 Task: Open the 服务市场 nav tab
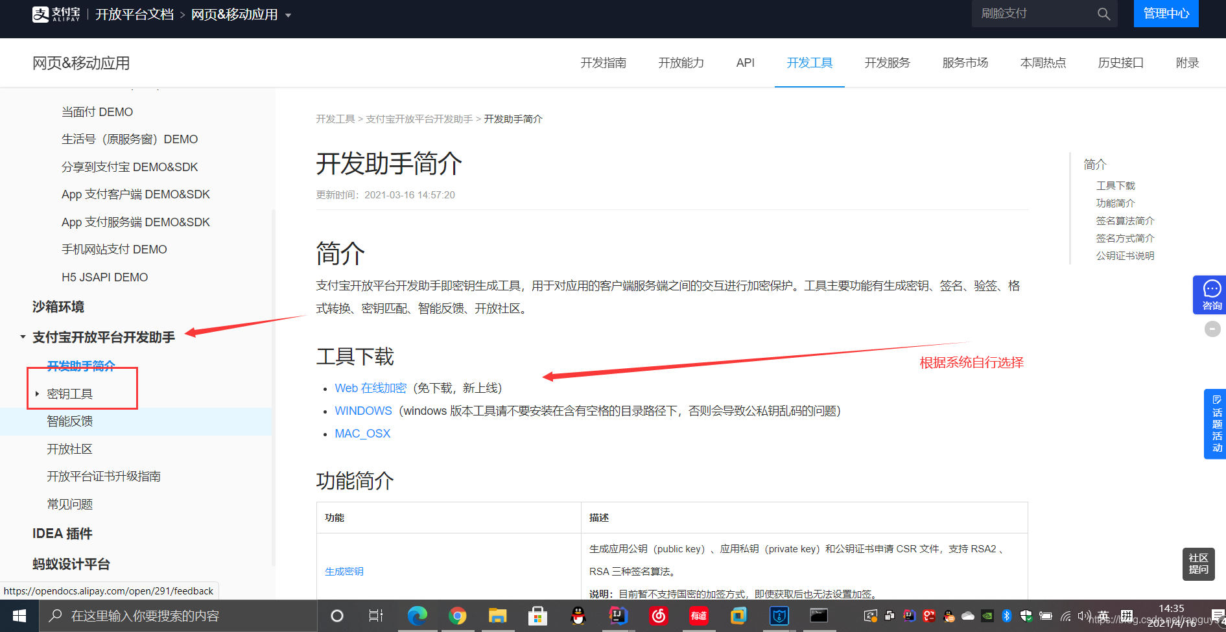(x=965, y=63)
